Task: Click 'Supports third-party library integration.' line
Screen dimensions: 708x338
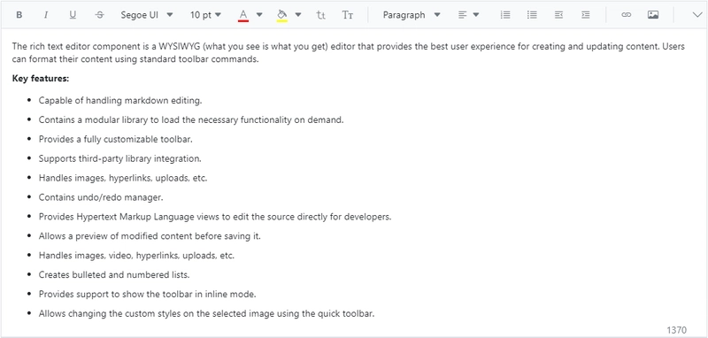Action: pos(120,159)
